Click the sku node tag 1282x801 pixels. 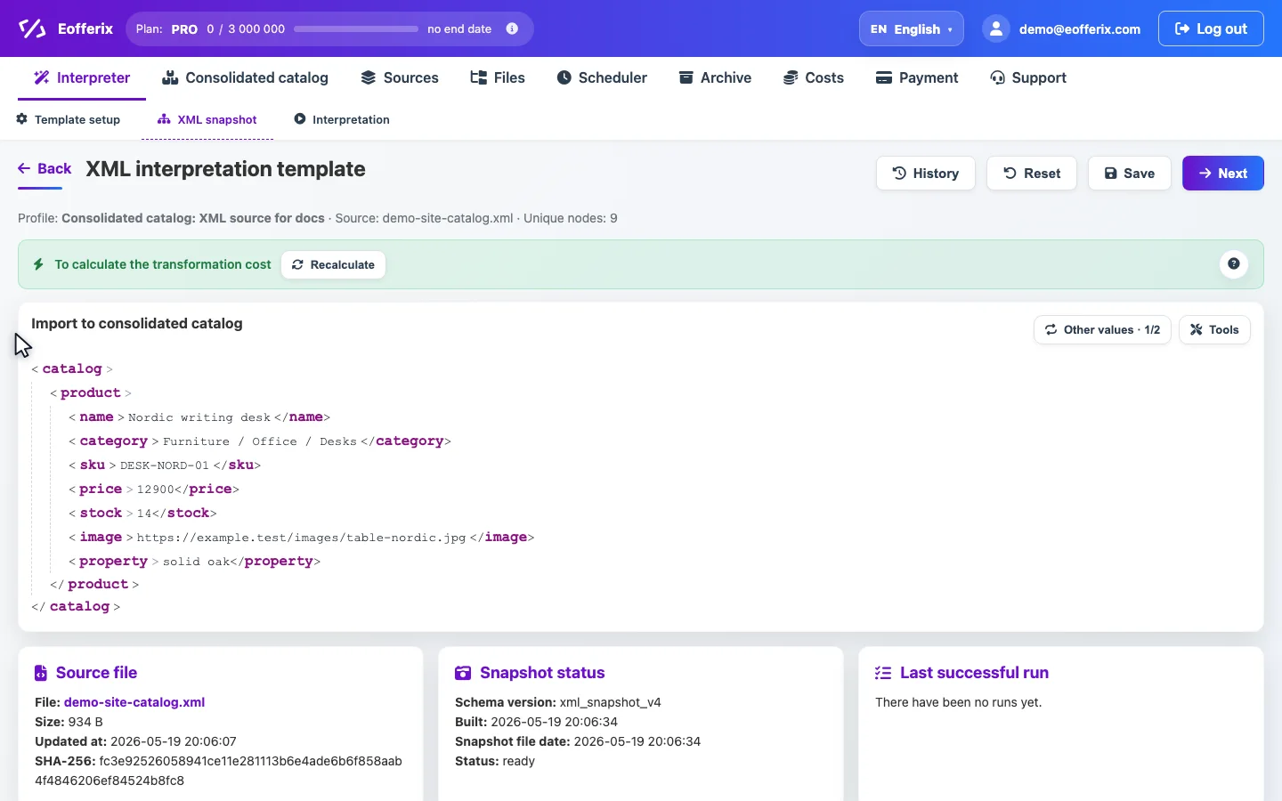(x=93, y=465)
